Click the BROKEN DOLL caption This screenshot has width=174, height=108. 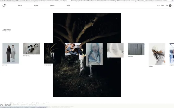point(27,56)
